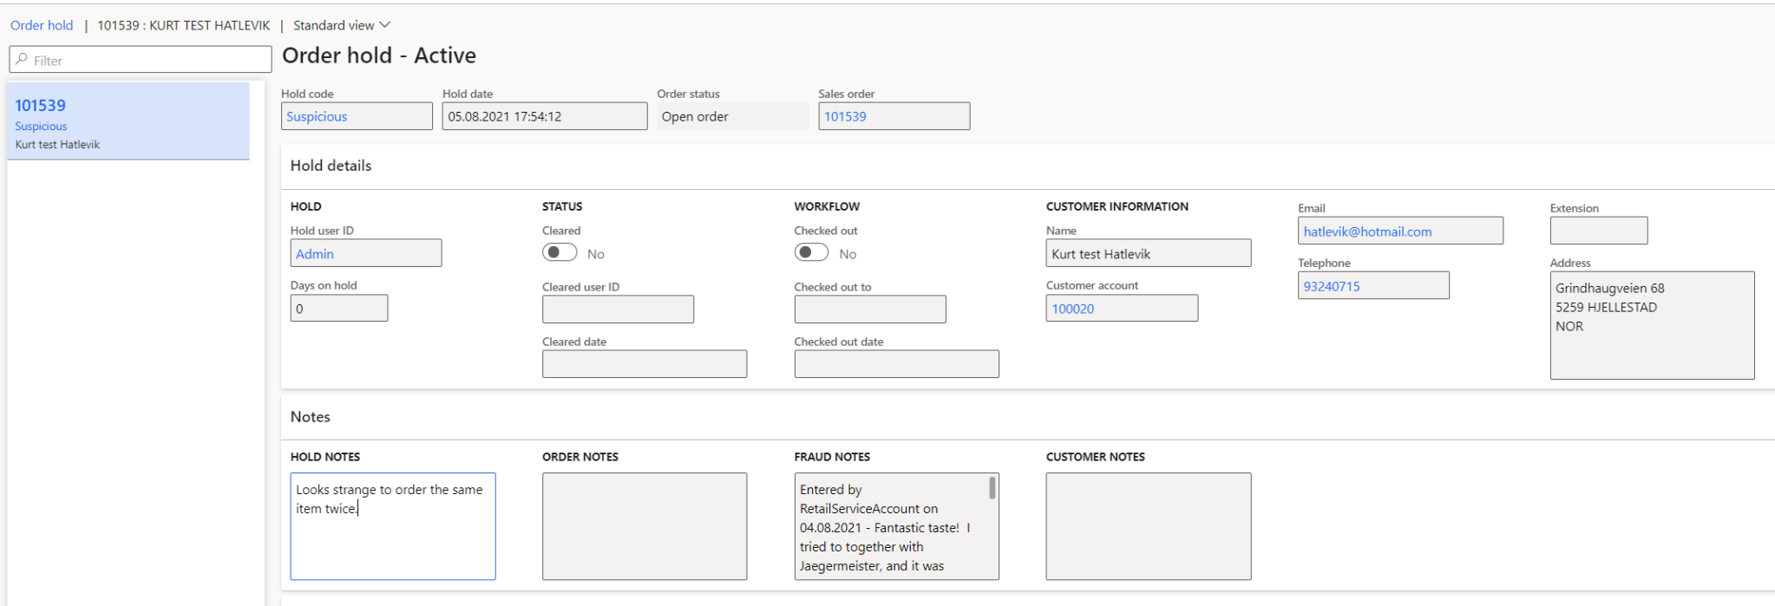The height and width of the screenshot is (606, 1775).
Task: Open sales order 101539 link
Action: point(845,116)
